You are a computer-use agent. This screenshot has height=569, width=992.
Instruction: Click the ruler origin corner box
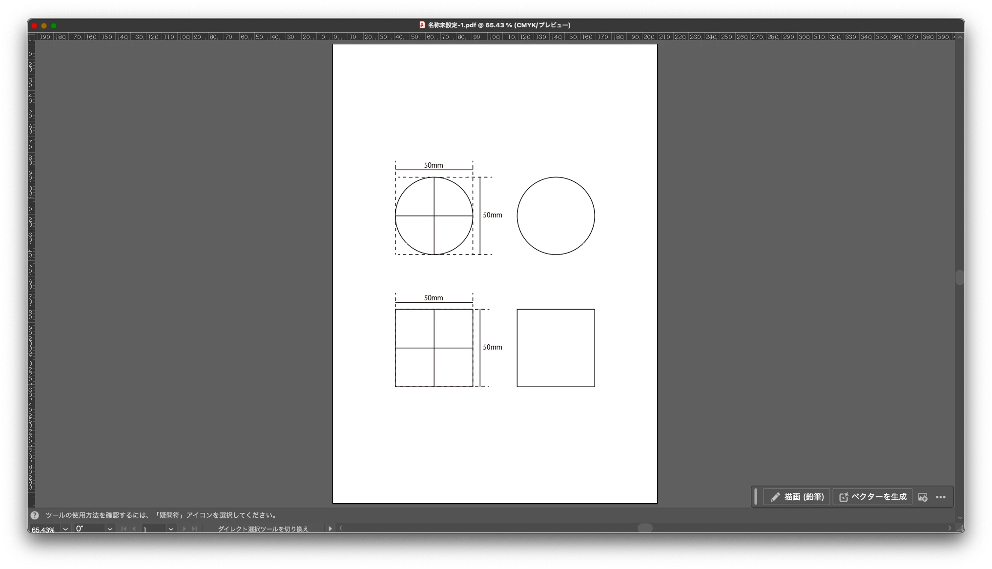tap(32, 37)
